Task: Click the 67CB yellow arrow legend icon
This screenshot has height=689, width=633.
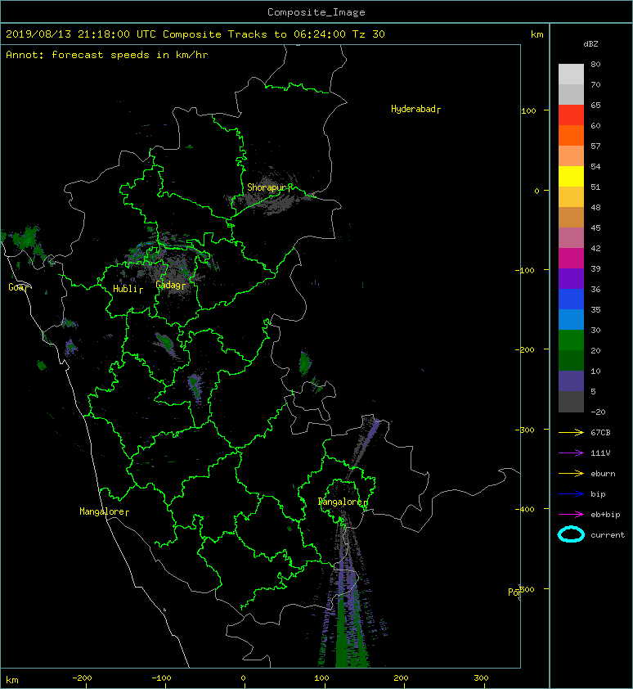Action: coord(571,433)
